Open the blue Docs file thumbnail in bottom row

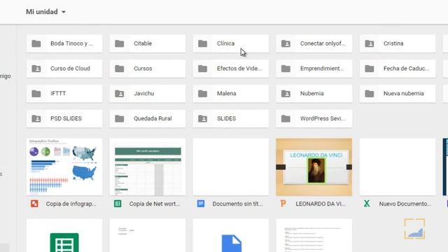(x=231, y=236)
